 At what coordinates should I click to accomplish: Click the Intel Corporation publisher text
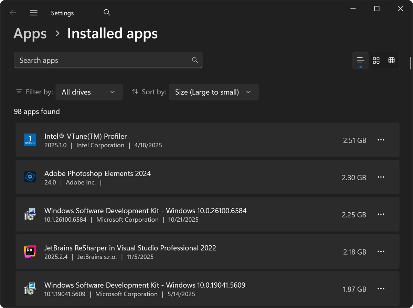[x=100, y=145]
